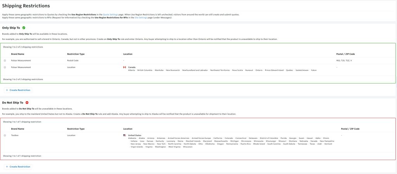Create Restriction under Only Ship To

pyautogui.click(x=18, y=90)
